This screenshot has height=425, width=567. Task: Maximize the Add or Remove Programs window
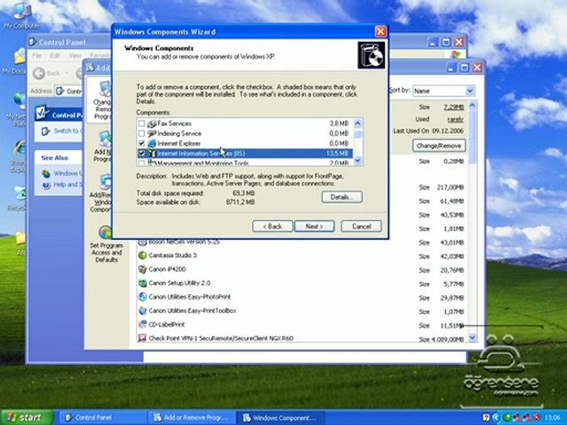(464, 67)
